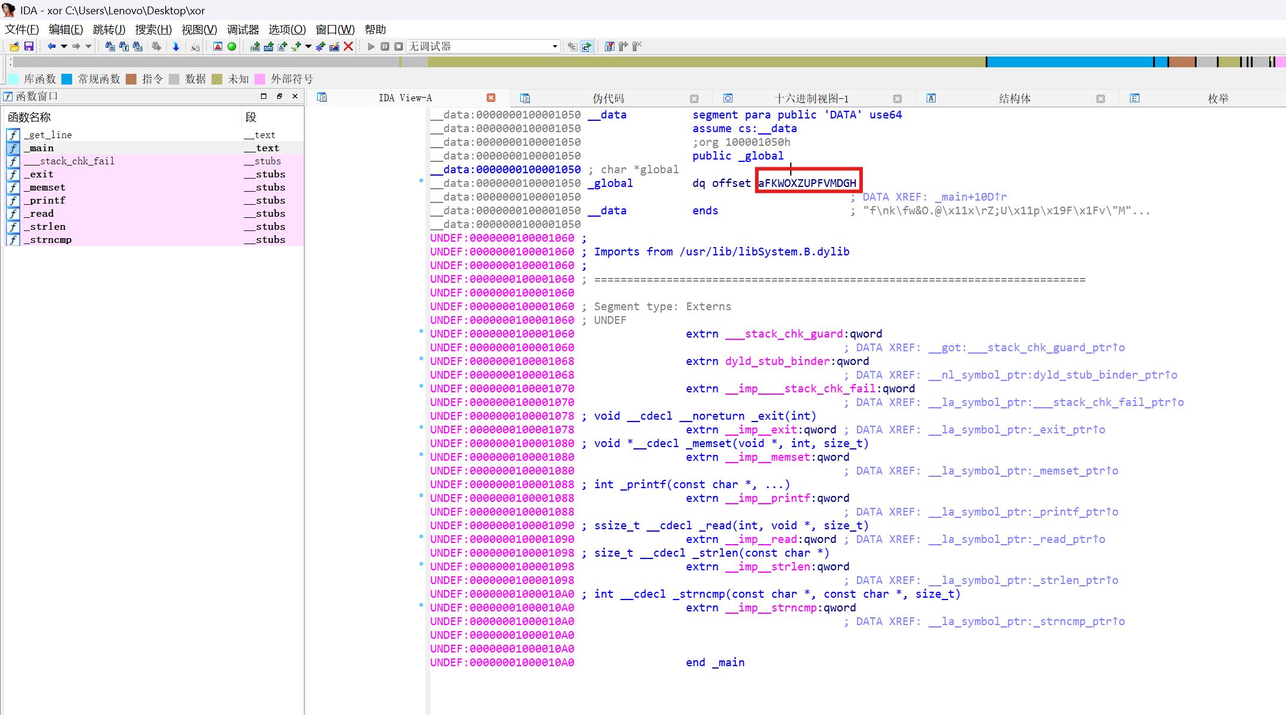Image resolution: width=1286 pixels, height=715 pixels.
Task: Open the 搜索(H) menu
Action: click(x=153, y=30)
